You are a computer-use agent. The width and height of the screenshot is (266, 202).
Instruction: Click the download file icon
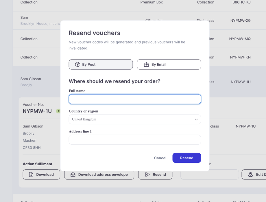(31, 175)
